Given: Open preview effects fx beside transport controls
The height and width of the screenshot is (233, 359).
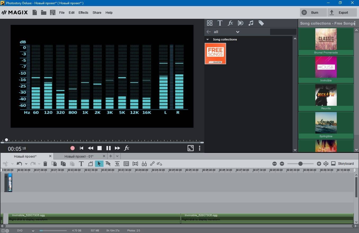Looking at the screenshot, I should coord(127,148).
